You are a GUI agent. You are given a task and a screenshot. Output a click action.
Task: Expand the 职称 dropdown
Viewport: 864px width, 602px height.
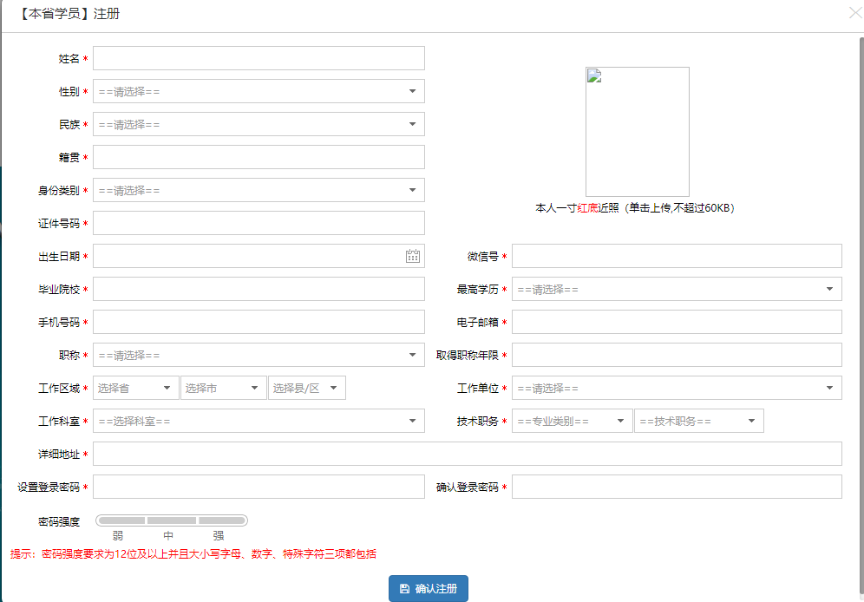coord(259,356)
